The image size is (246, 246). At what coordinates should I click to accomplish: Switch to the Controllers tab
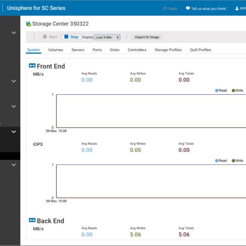pyautogui.click(x=137, y=50)
